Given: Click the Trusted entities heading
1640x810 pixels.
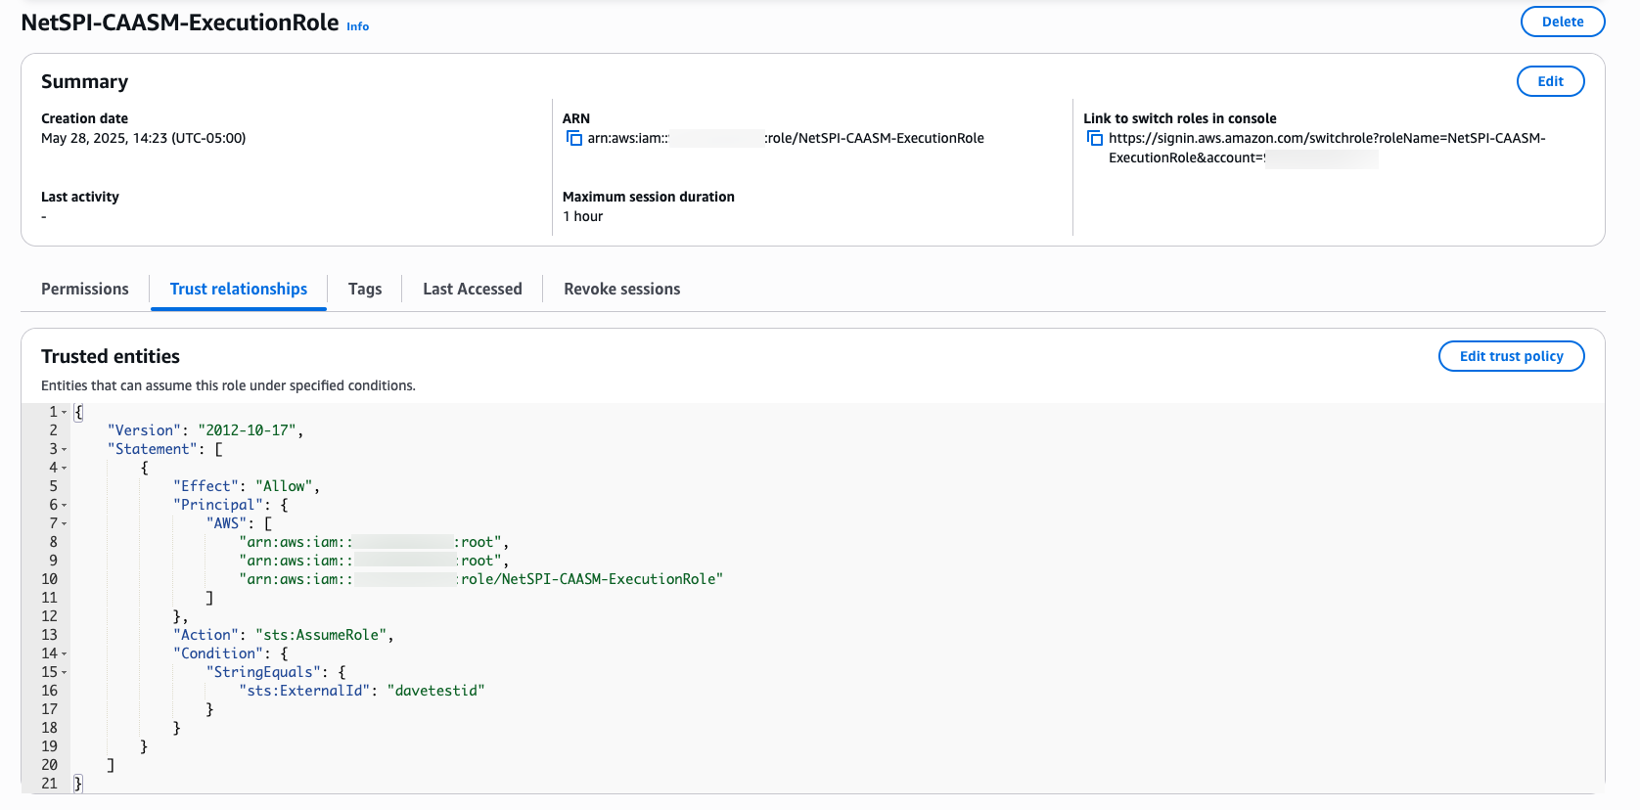Looking at the screenshot, I should pos(111,356).
